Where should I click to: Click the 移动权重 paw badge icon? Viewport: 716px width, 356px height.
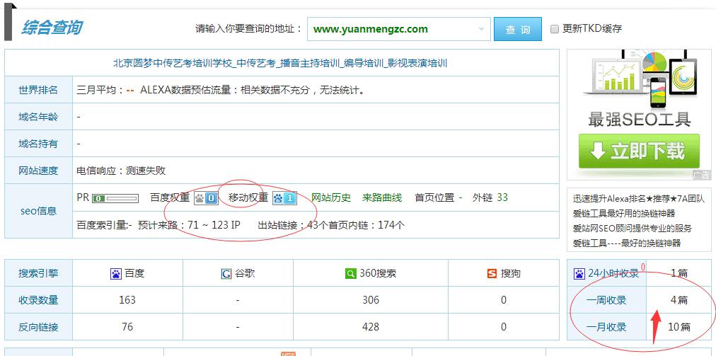[x=284, y=198]
